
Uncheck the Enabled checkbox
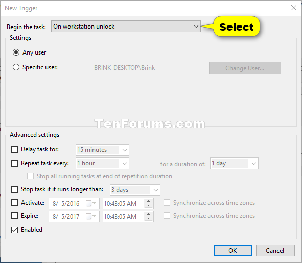coord(14,230)
